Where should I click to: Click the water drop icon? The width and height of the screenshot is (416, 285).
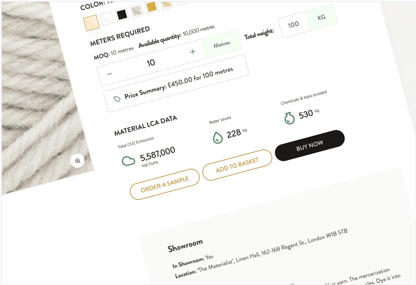pos(217,137)
